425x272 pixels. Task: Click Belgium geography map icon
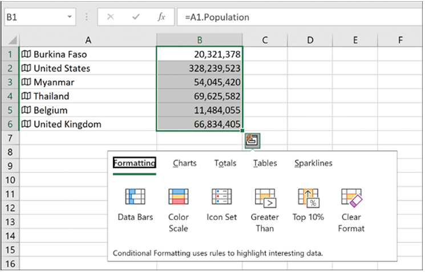point(26,110)
